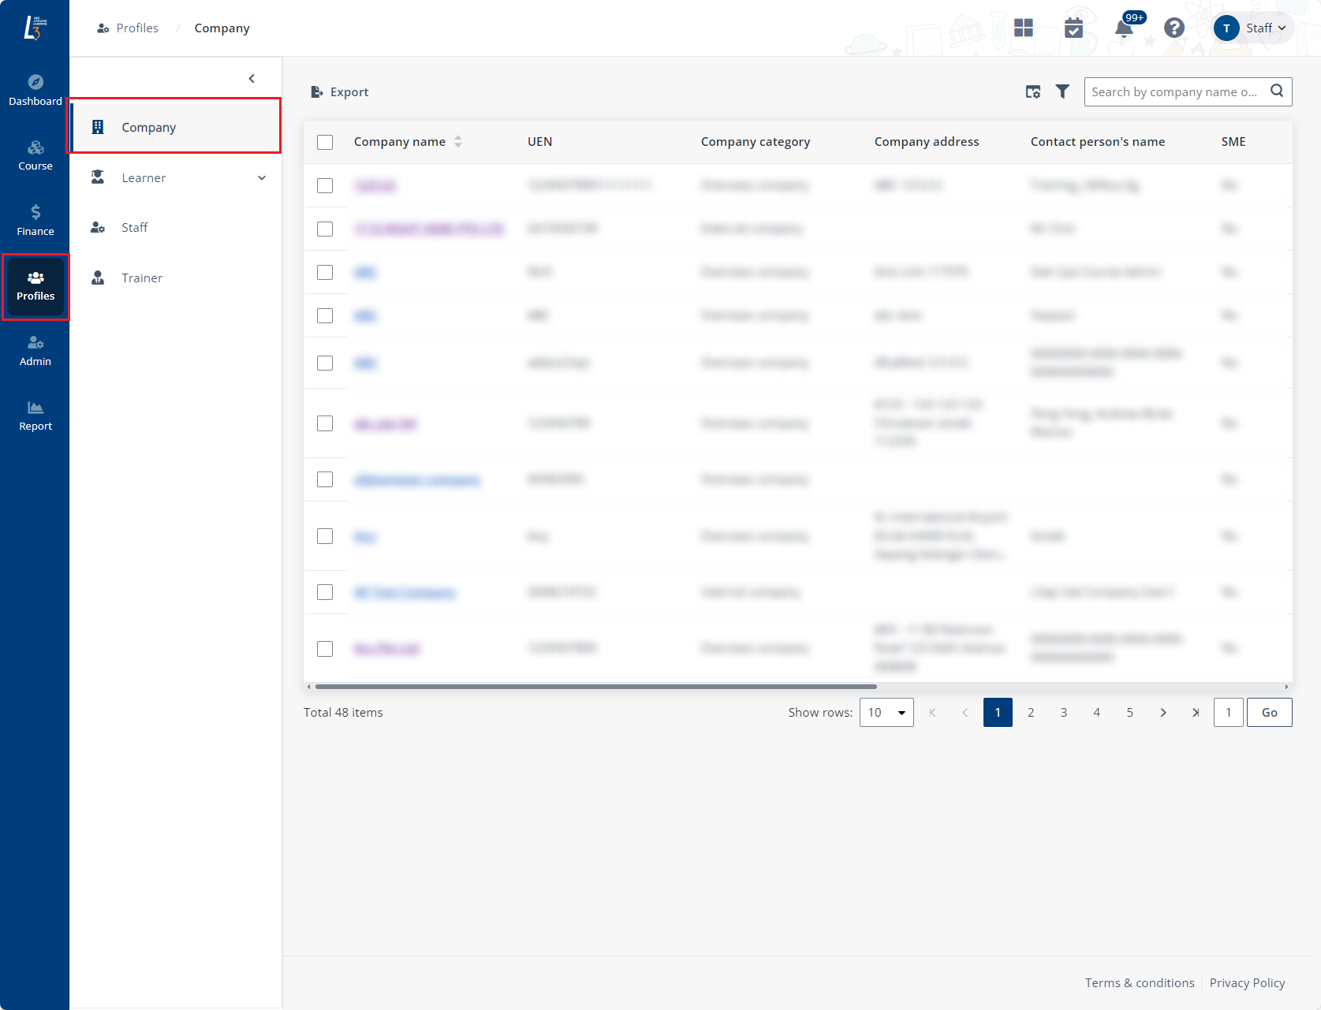Expand the Learner submenu

(x=261, y=178)
